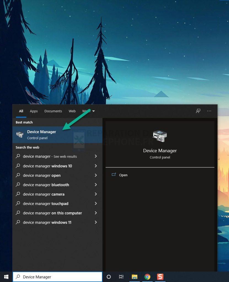Open File Explorer from the taskbar
This screenshot has width=229, height=282.
[134, 276]
